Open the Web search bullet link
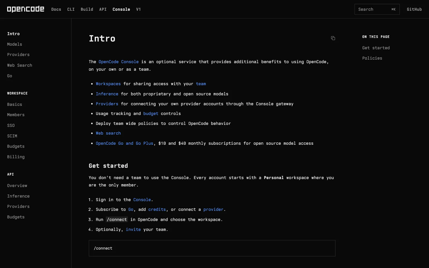The height and width of the screenshot is (268, 429). click(108, 133)
